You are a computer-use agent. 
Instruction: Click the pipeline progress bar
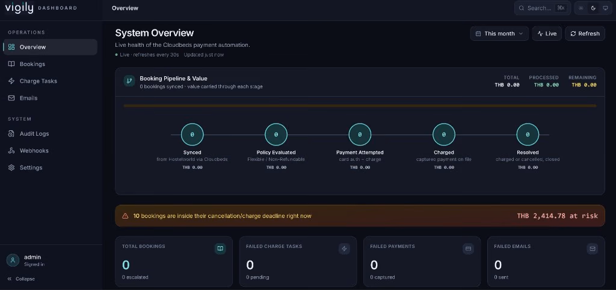(360, 106)
